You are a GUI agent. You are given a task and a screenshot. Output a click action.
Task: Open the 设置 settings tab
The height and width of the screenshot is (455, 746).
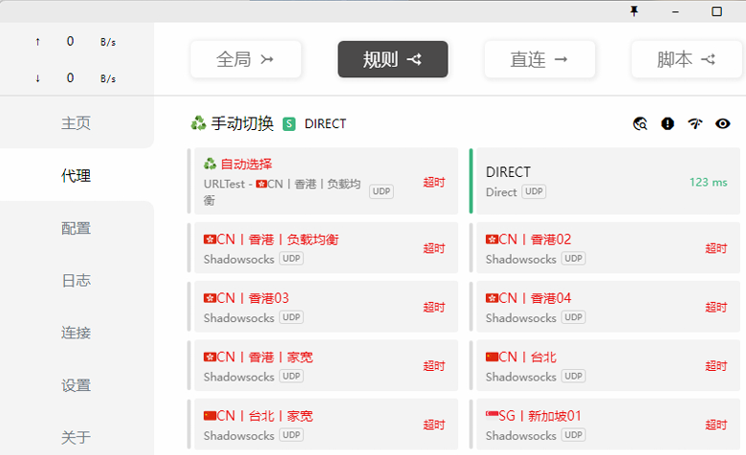coord(77,385)
